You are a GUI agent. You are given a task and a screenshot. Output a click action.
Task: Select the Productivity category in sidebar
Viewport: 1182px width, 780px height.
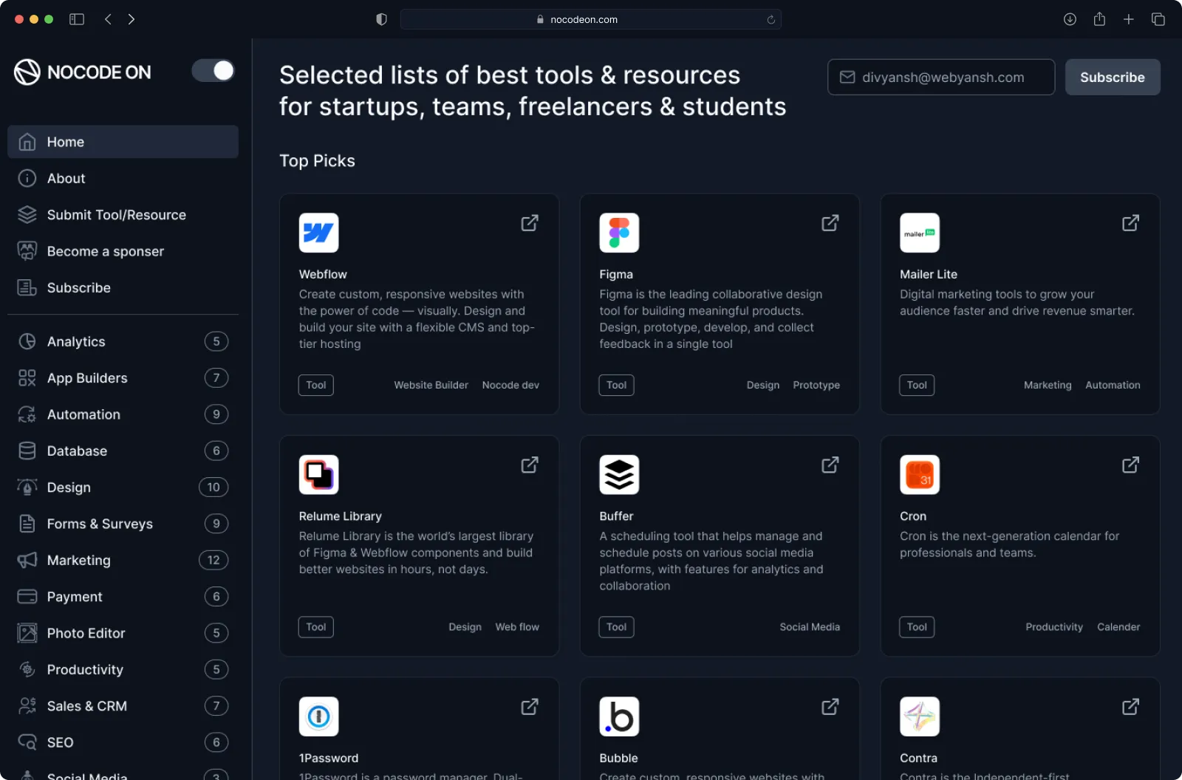point(123,669)
